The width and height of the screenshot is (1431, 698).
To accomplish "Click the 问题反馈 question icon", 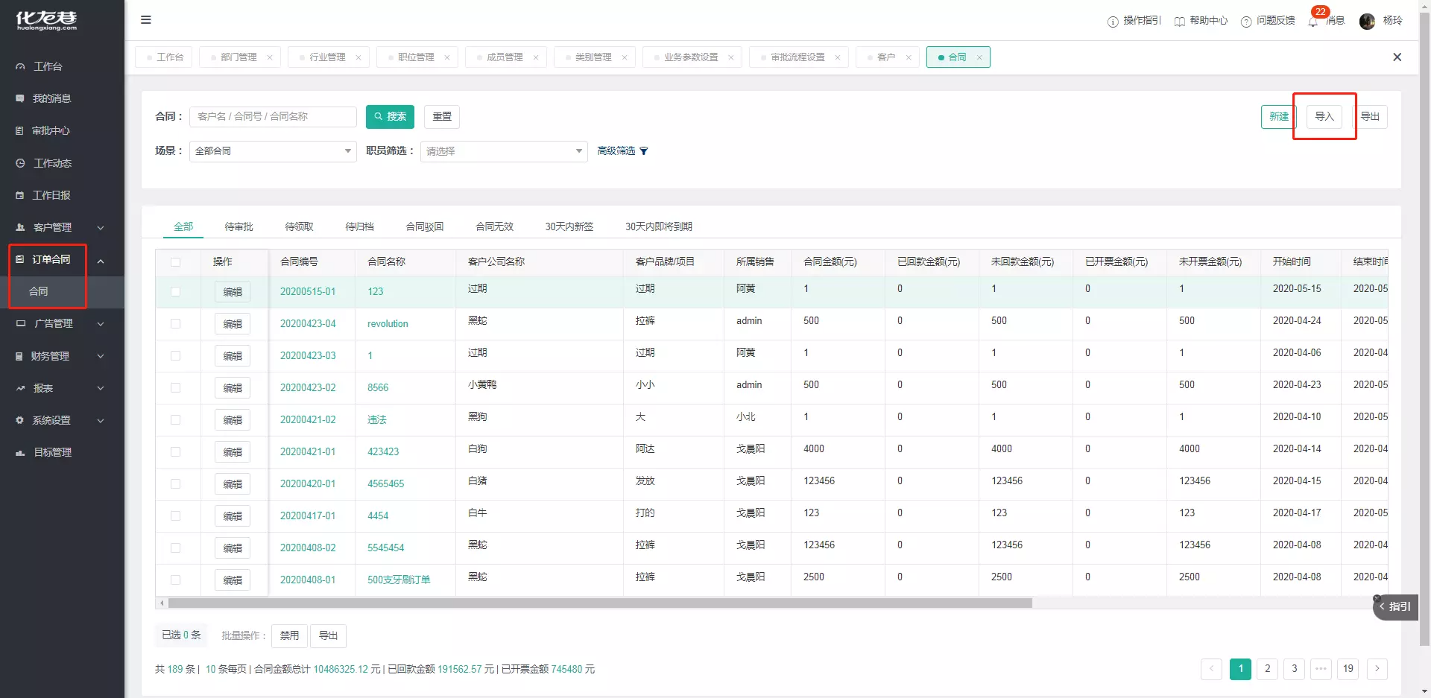I will tap(1246, 22).
